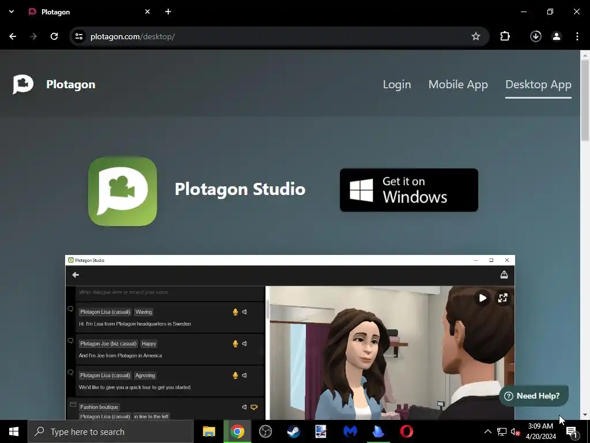This screenshot has width=590, height=443.
Task: Click the green Plotagon Studio app icon
Action: pos(122,192)
